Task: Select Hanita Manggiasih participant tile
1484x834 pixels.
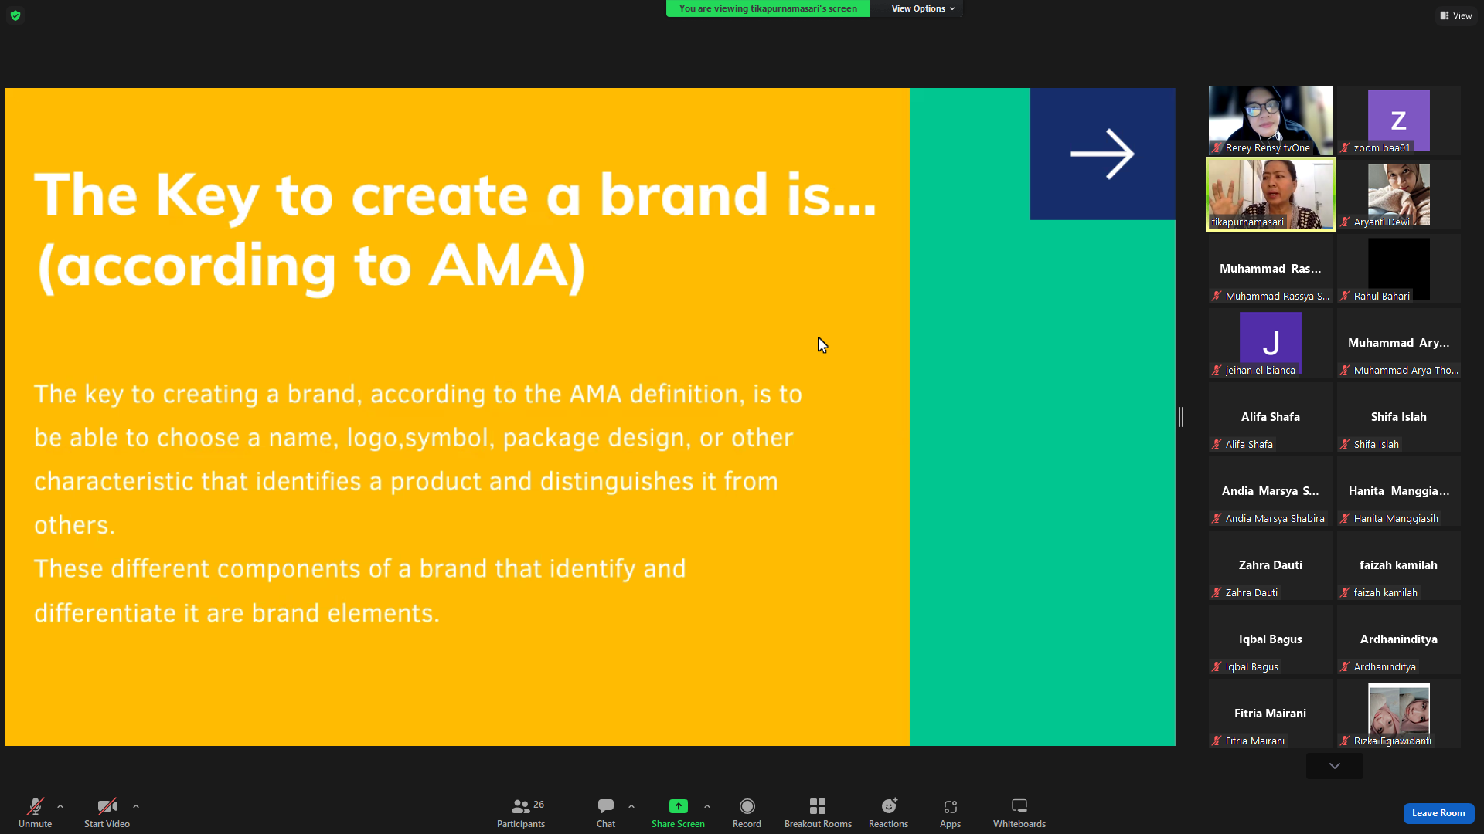Action: click(1399, 491)
